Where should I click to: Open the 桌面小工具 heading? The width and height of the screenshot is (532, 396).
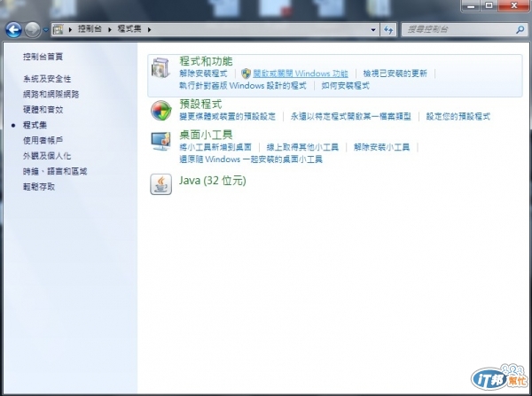206,135
